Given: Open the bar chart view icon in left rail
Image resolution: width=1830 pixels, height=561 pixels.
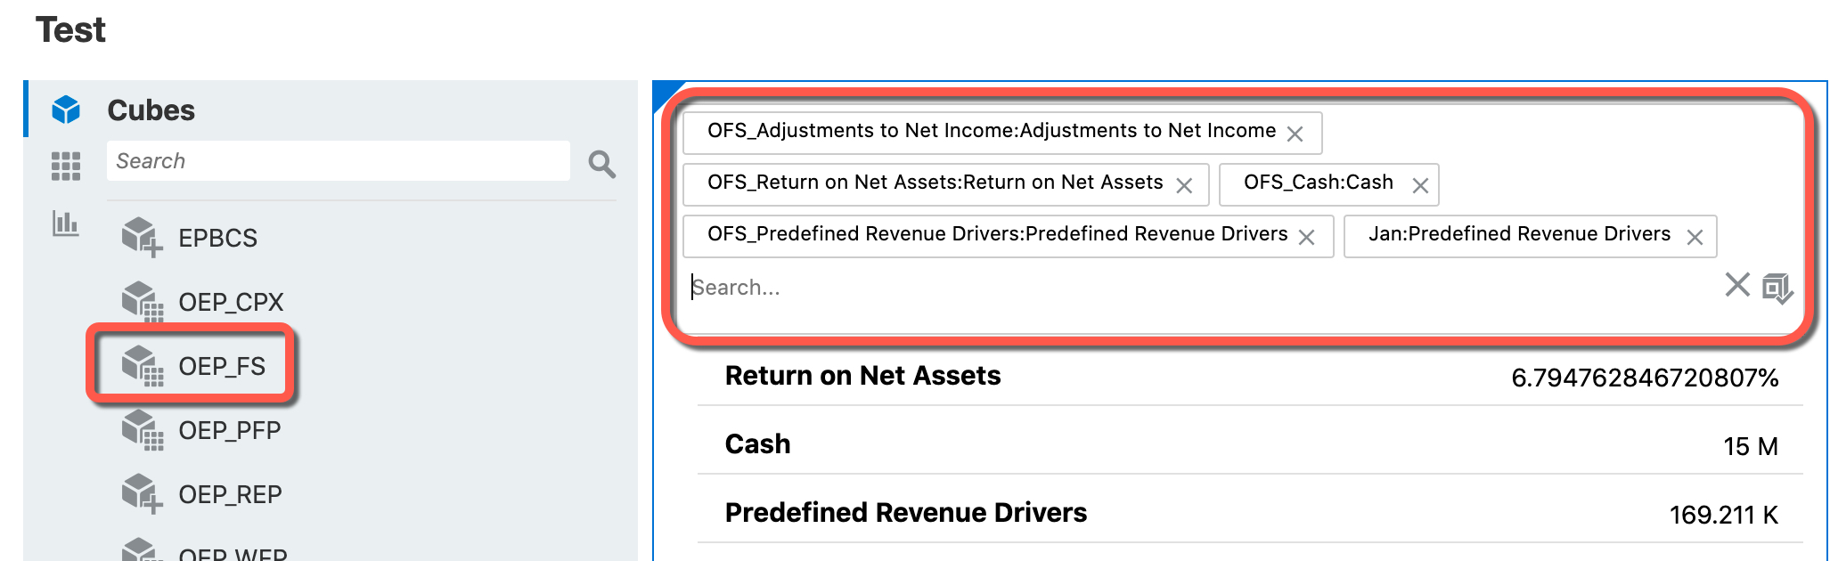Looking at the screenshot, I should (x=64, y=227).
